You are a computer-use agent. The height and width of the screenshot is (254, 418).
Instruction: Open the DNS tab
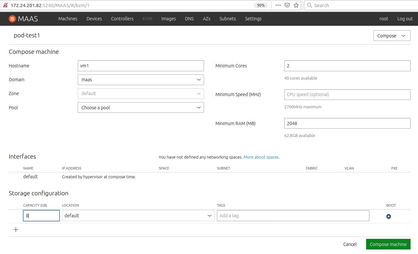click(x=190, y=19)
